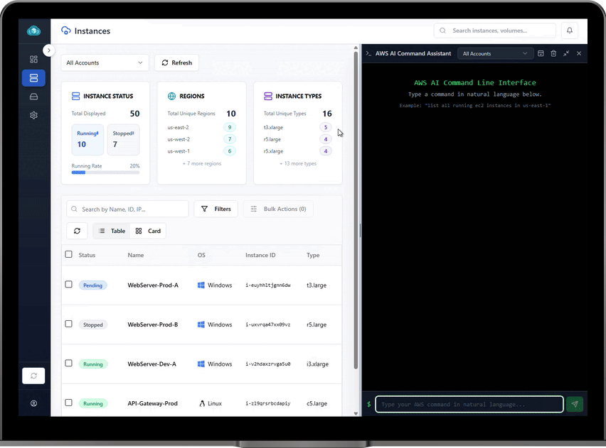Click the terminal prompt icon in assistant header
Screen dimensions: 606x448
coord(368,54)
